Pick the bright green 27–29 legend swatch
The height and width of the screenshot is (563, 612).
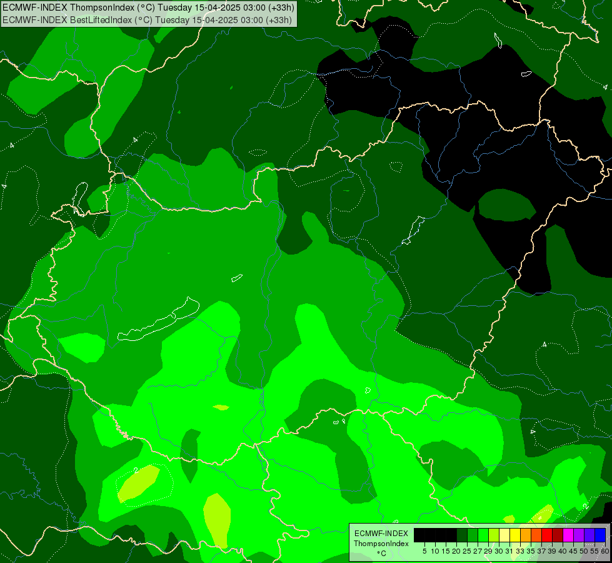(483, 535)
